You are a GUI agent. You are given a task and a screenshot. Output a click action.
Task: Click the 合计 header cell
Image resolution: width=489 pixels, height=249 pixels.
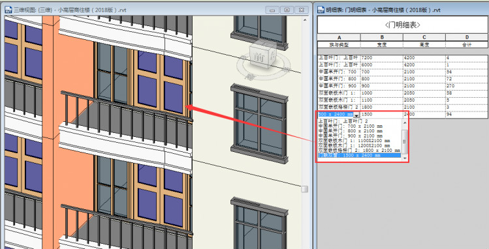pos(467,45)
